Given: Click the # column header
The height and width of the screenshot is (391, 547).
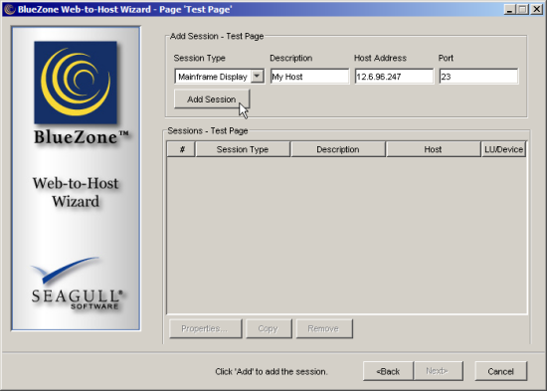Looking at the screenshot, I should point(181,149).
